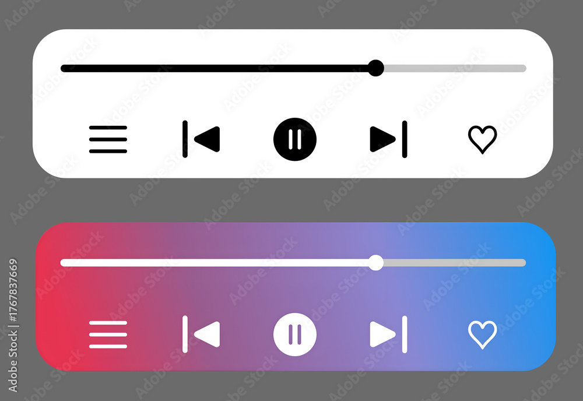Go to previous track in gradient player
Image resolution: width=583 pixels, height=401 pixels.
201,334
